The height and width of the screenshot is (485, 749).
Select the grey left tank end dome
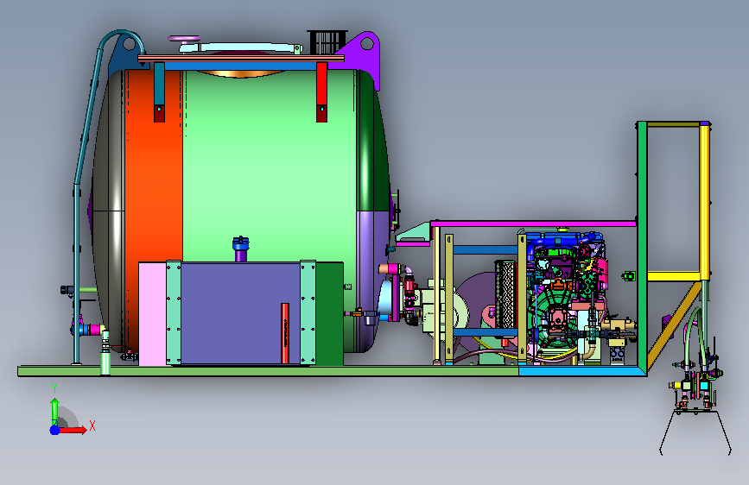click(109, 210)
